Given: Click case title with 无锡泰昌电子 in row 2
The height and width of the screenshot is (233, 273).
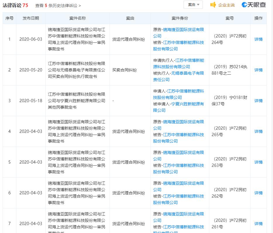Looking at the screenshot, I should point(77,70).
